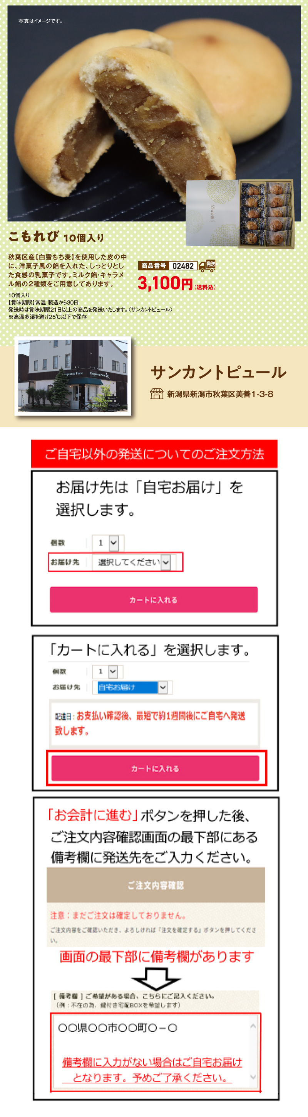Click the first pink カートに入れる button
Image resolution: width=308 pixels, height=1117 pixels.
coord(154,599)
